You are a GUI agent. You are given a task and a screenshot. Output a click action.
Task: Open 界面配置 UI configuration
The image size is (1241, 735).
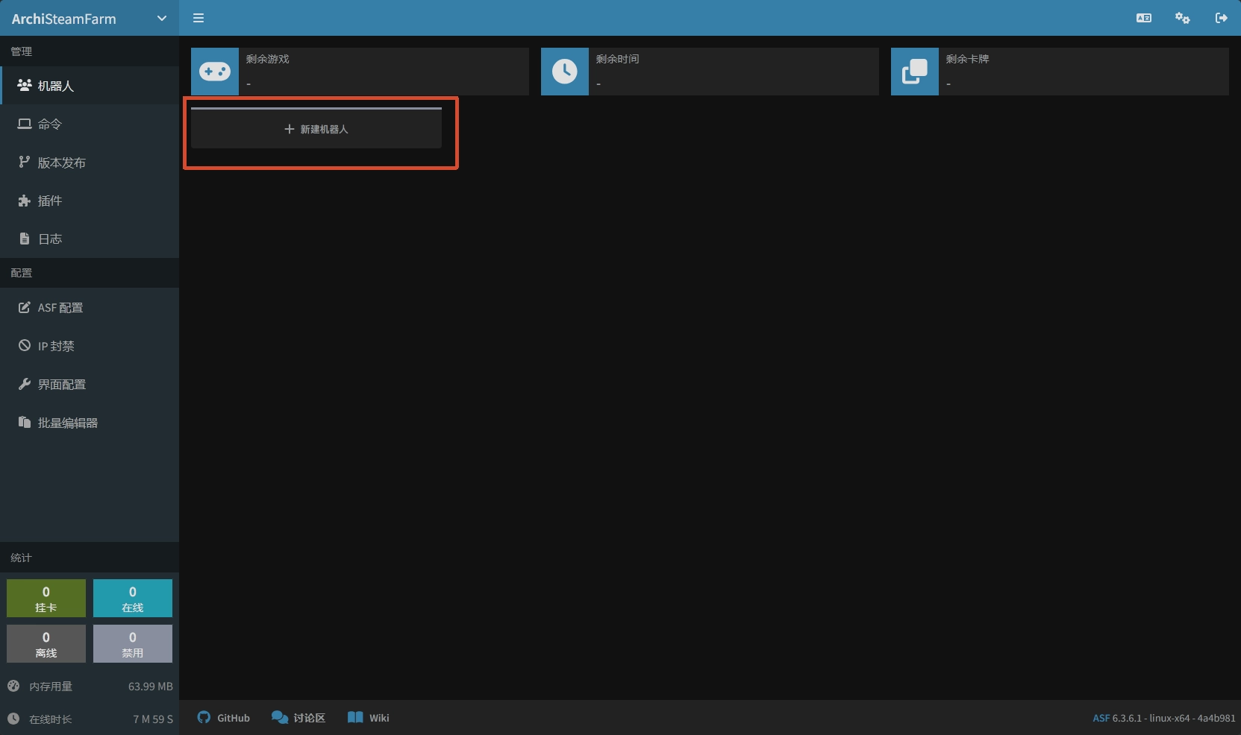[90, 384]
